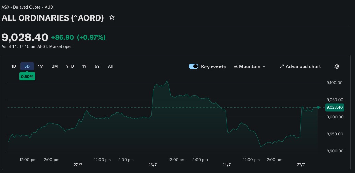Expand the Mountain chart type dropdown chevron
Viewport: 355px width, 173px height.
pyautogui.click(x=264, y=67)
